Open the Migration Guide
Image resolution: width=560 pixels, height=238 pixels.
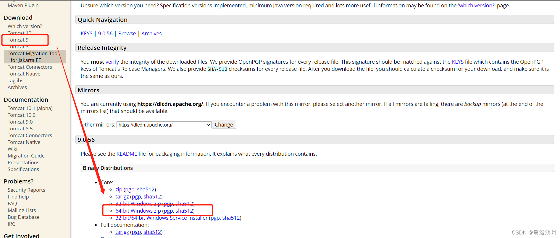click(x=26, y=156)
